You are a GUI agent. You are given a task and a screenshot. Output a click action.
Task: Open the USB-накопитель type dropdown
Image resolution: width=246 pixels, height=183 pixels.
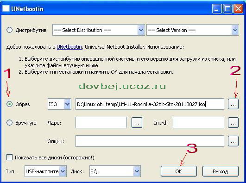point(45,171)
